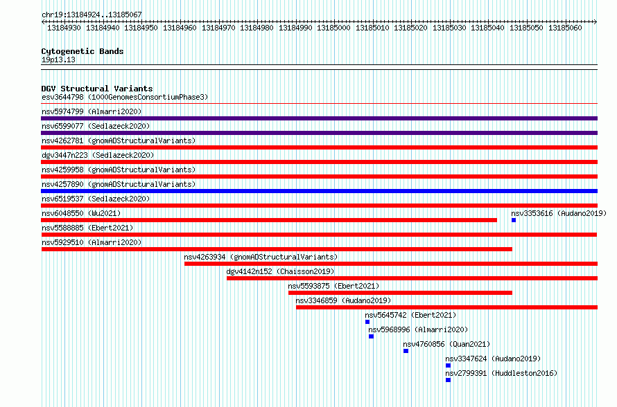Select the nsv6048550 Wu2021 red bar

(269, 220)
